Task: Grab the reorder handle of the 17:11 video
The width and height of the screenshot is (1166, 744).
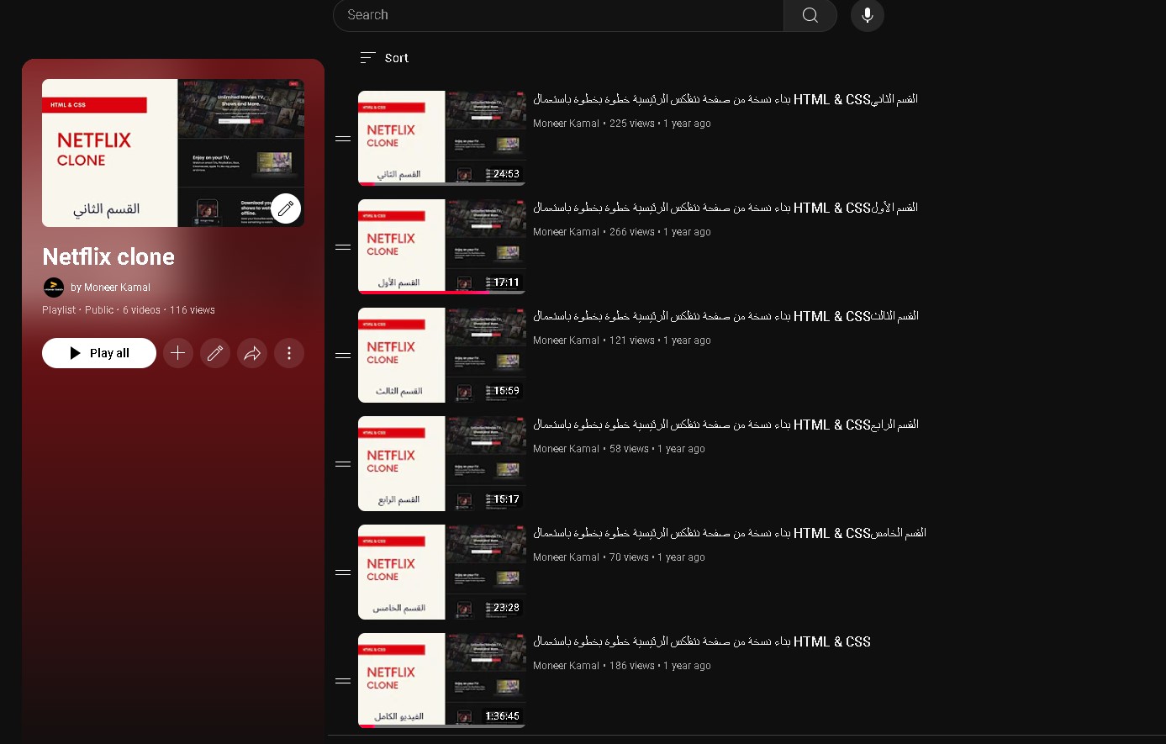Action: pyautogui.click(x=343, y=247)
